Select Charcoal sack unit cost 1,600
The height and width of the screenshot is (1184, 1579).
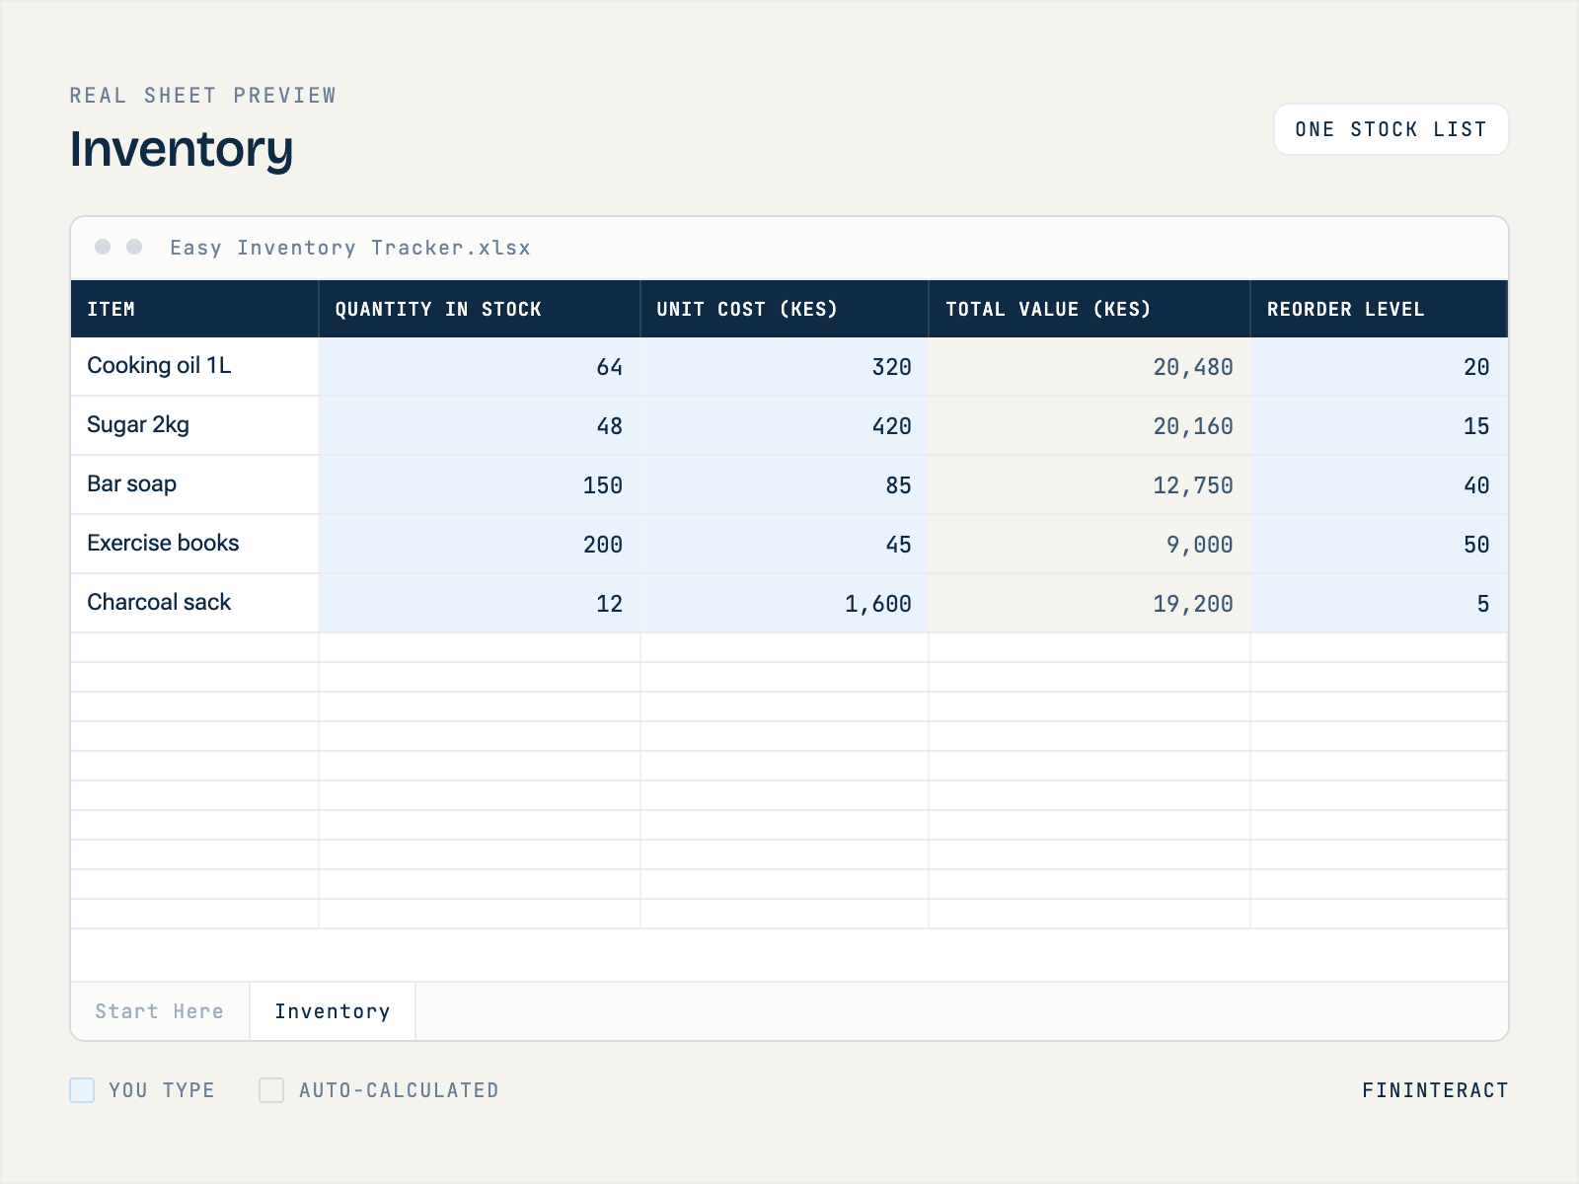pyautogui.click(x=785, y=603)
